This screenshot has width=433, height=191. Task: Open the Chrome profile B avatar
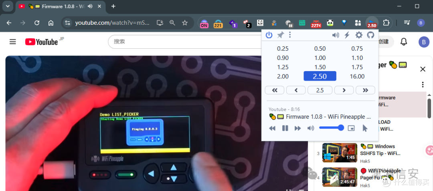421,23
